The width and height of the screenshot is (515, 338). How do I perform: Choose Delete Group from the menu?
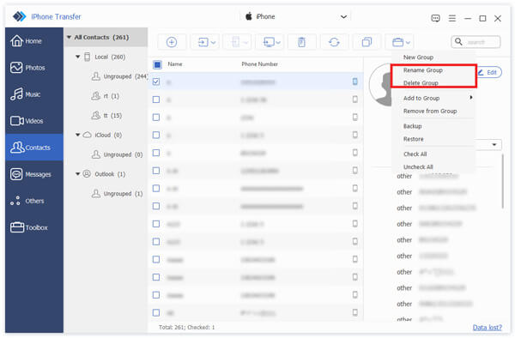tap(421, 82)
